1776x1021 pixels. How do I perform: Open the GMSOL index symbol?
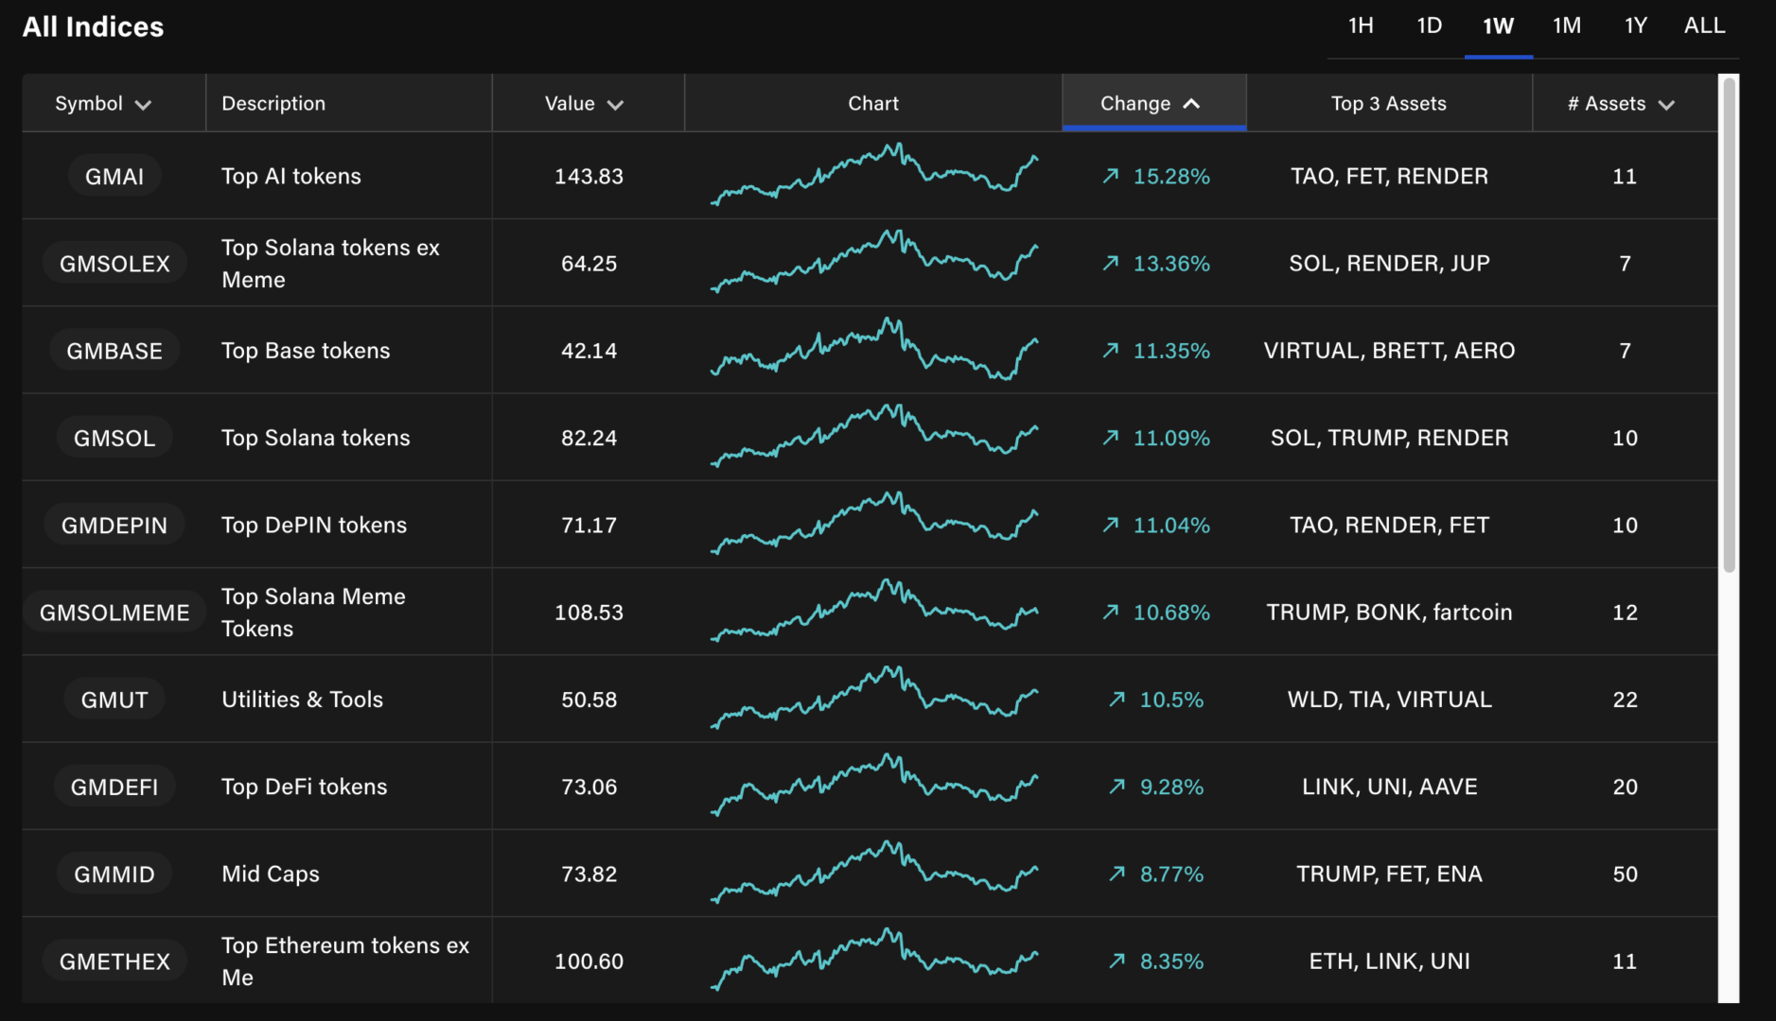[114, 438]
